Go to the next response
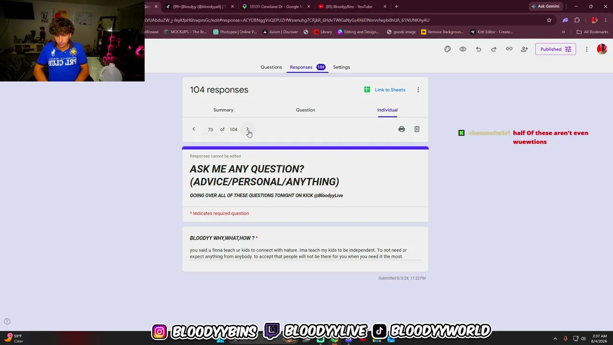This screenshot has height=345, width=613. point(248,129)
